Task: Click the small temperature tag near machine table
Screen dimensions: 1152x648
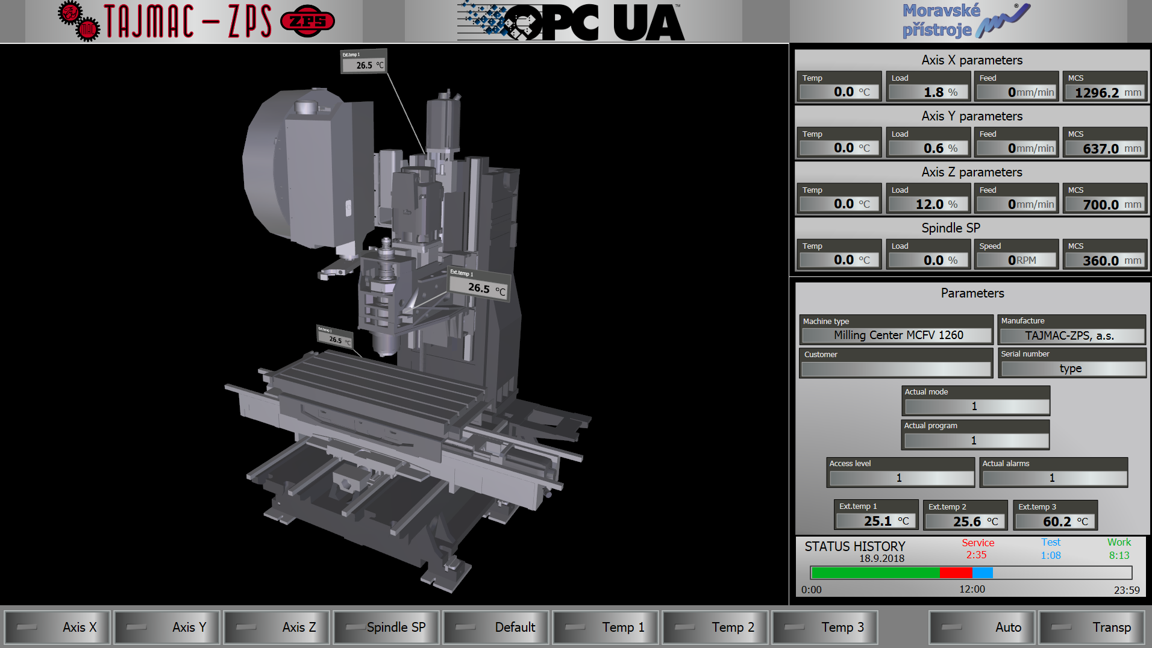Action: (334, 336)
